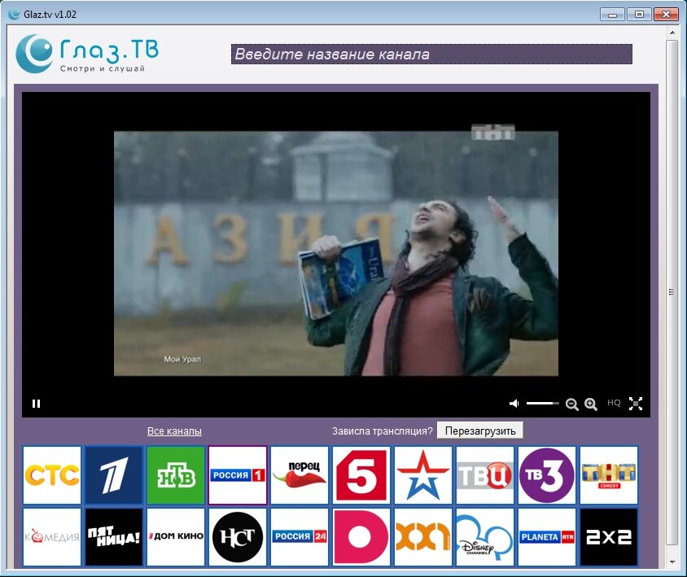Mute the player sound
This screenshot has width=687, height=577.
click(514, 404)
